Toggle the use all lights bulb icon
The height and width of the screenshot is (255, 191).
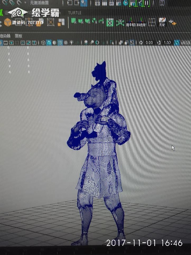point(72,43)
